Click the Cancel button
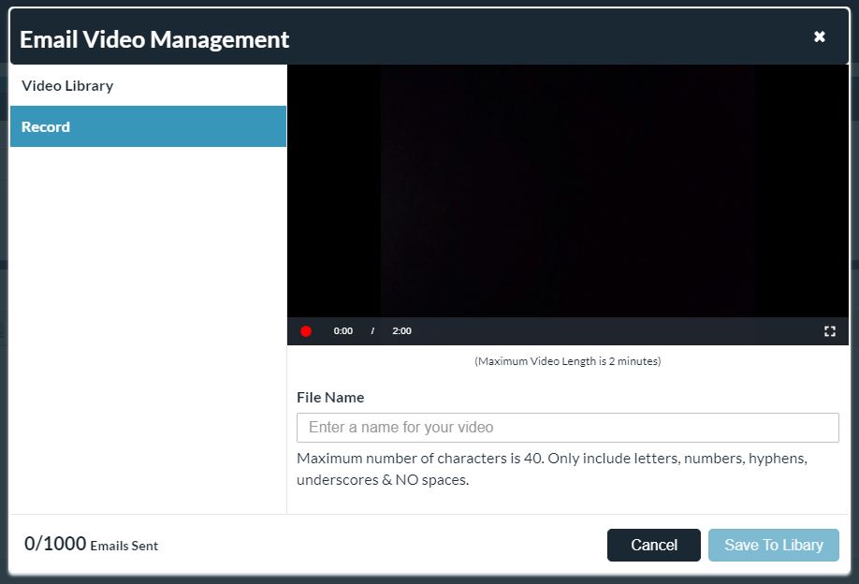 point(653,545)
